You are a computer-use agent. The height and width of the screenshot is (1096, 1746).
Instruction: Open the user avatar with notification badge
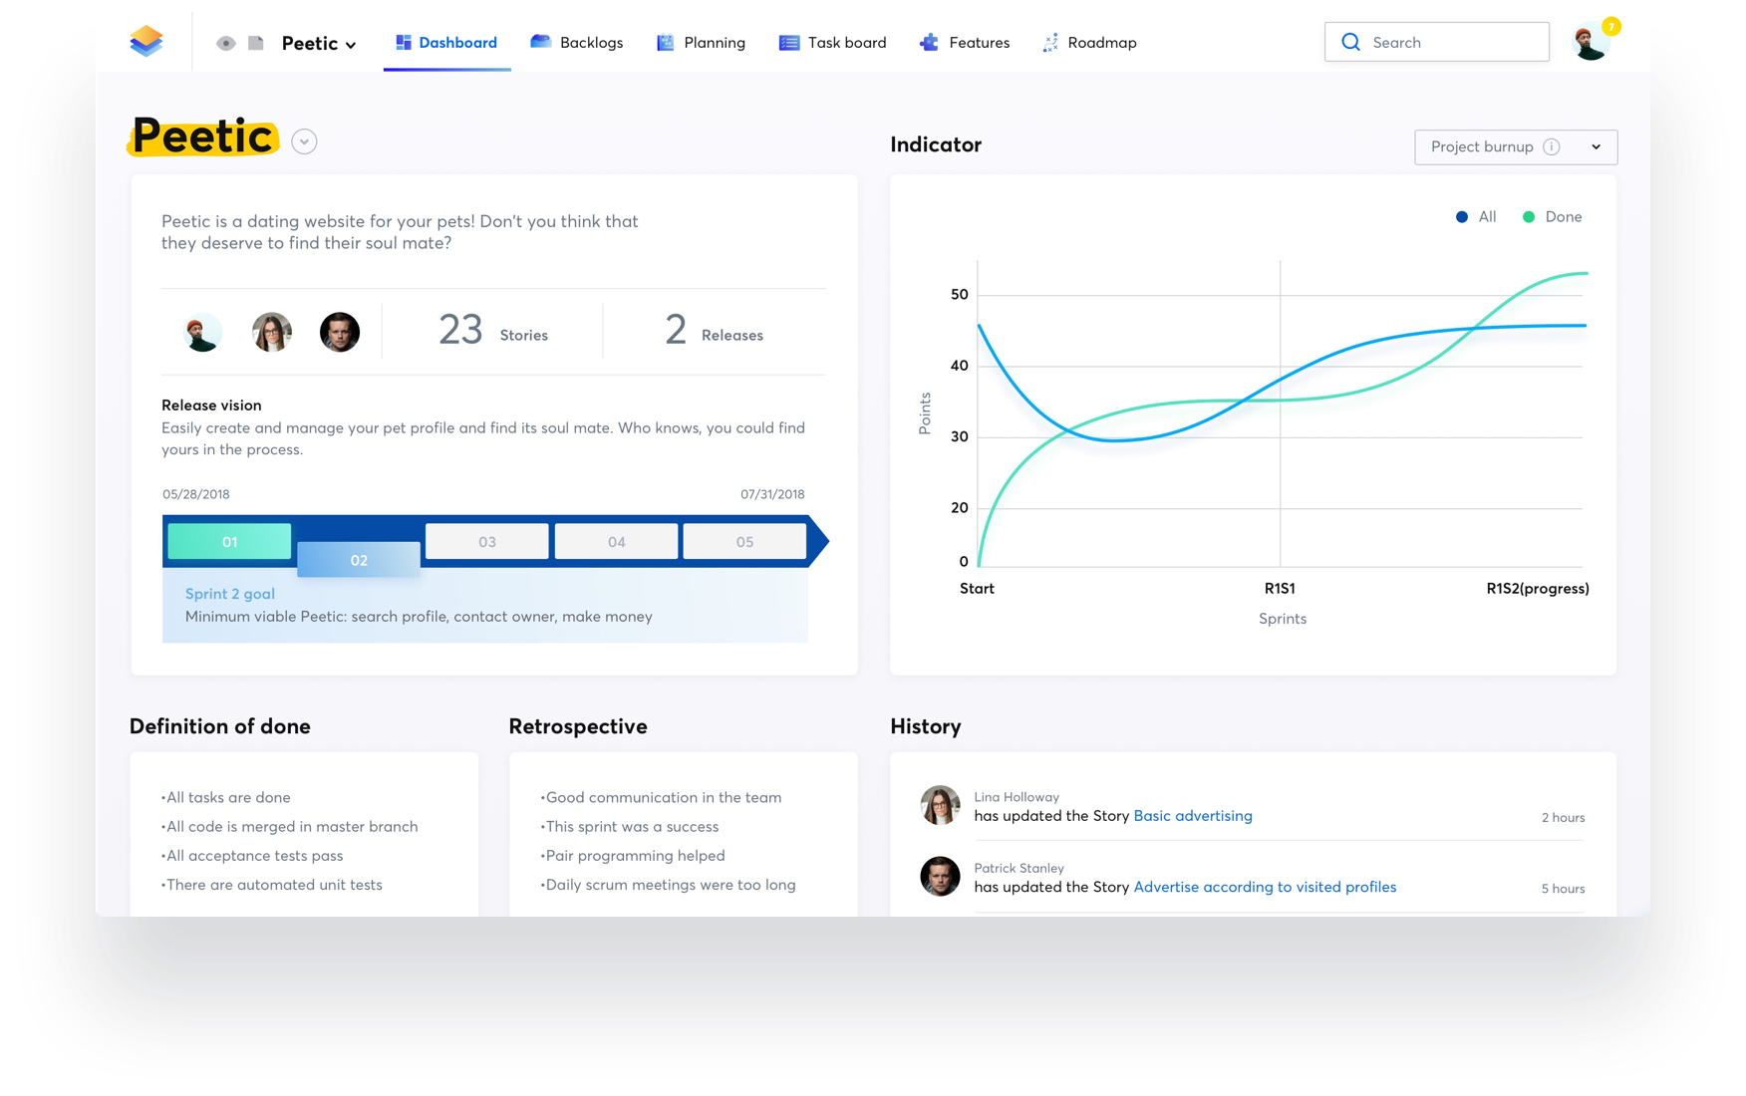[1592, 42]
